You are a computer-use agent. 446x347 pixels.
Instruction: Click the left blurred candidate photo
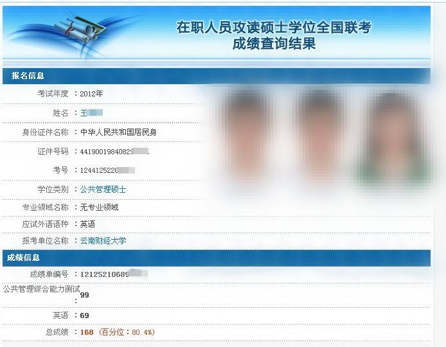tap(245, 136)
